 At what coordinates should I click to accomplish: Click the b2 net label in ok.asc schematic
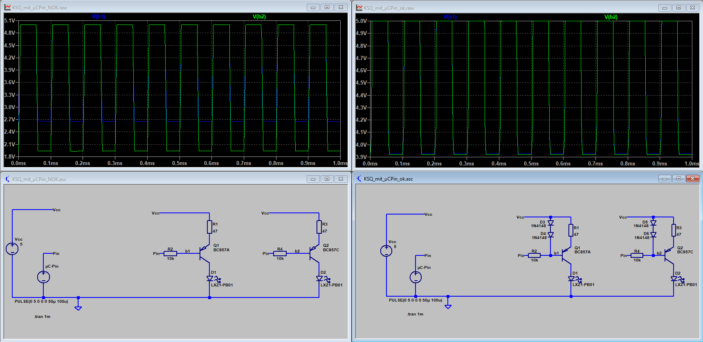tap(659, 253)
